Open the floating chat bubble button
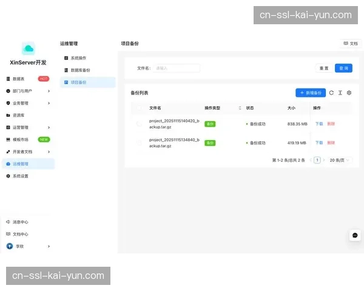The width and height of the screenshot is (364, 291). coord(355,235)
